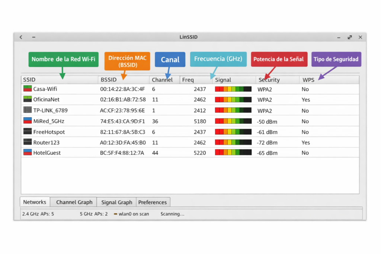The height and width of the screenshot is (254, 381).
Task: Click the blue icon next to MiRed_5GHz
Action: point(27,120)
